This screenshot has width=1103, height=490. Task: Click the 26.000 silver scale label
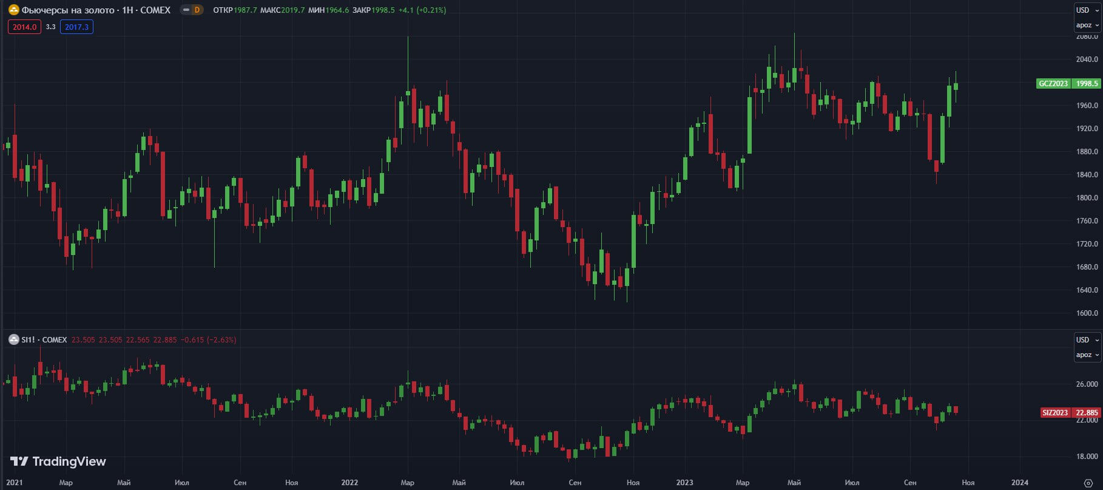1087,384
